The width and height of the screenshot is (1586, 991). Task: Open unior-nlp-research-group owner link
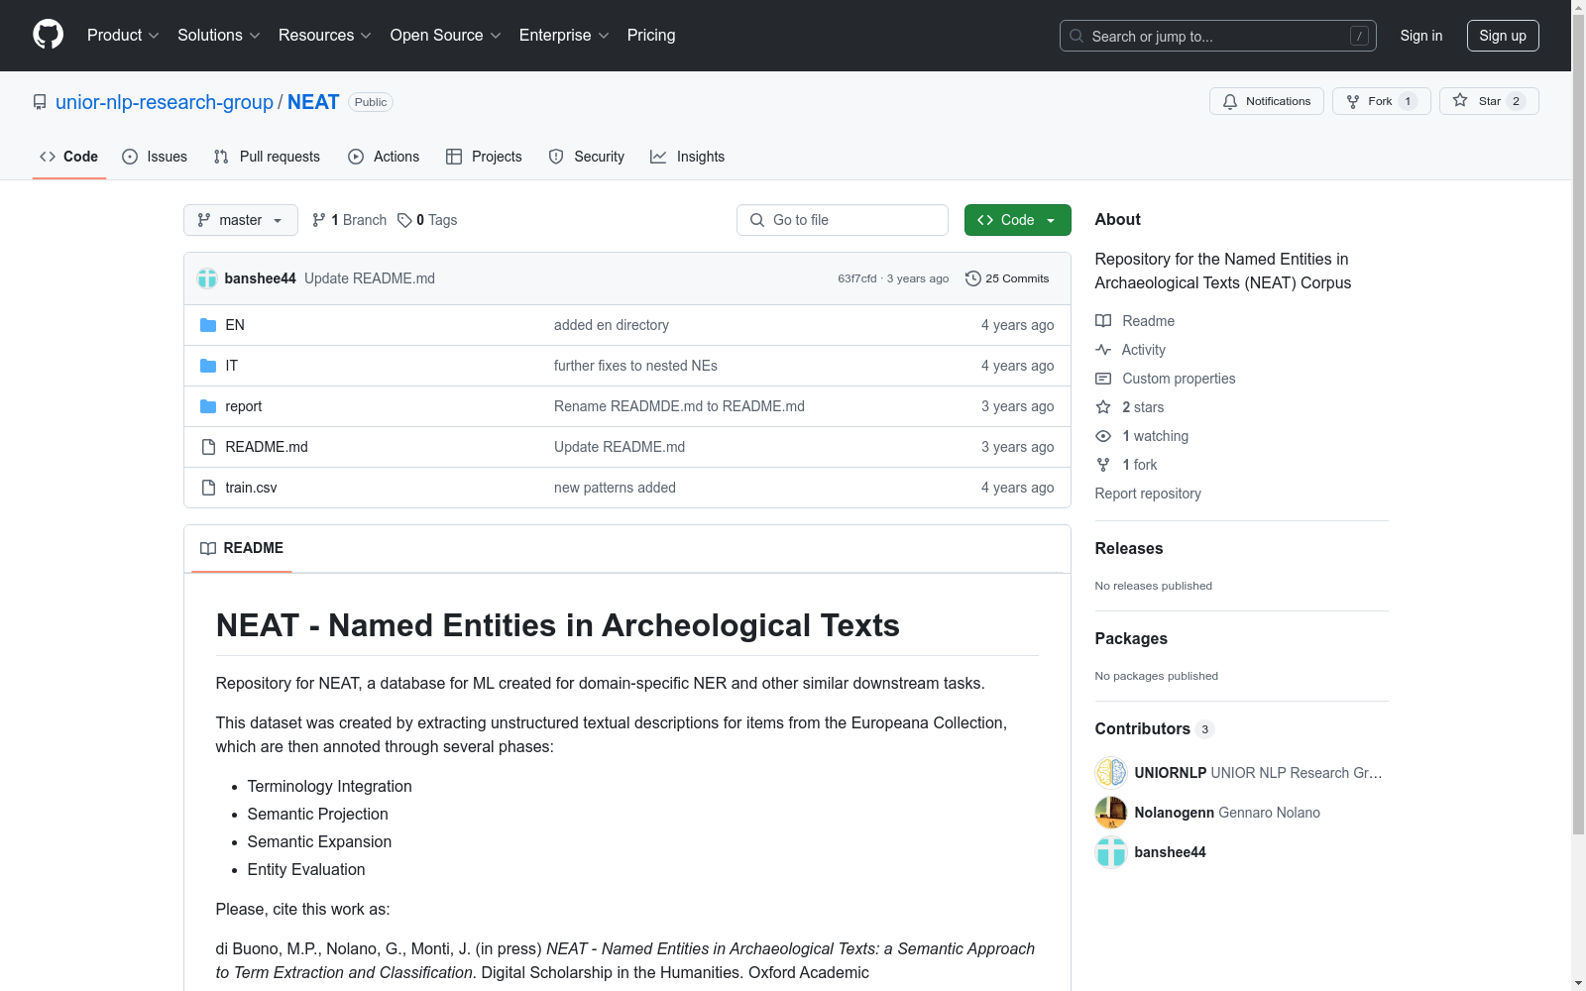pos(165,102)
